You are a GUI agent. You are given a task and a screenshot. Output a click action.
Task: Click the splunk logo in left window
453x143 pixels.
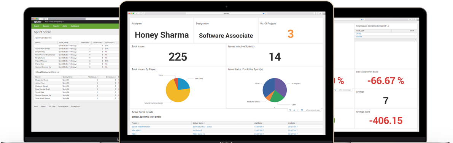point(38,22)
